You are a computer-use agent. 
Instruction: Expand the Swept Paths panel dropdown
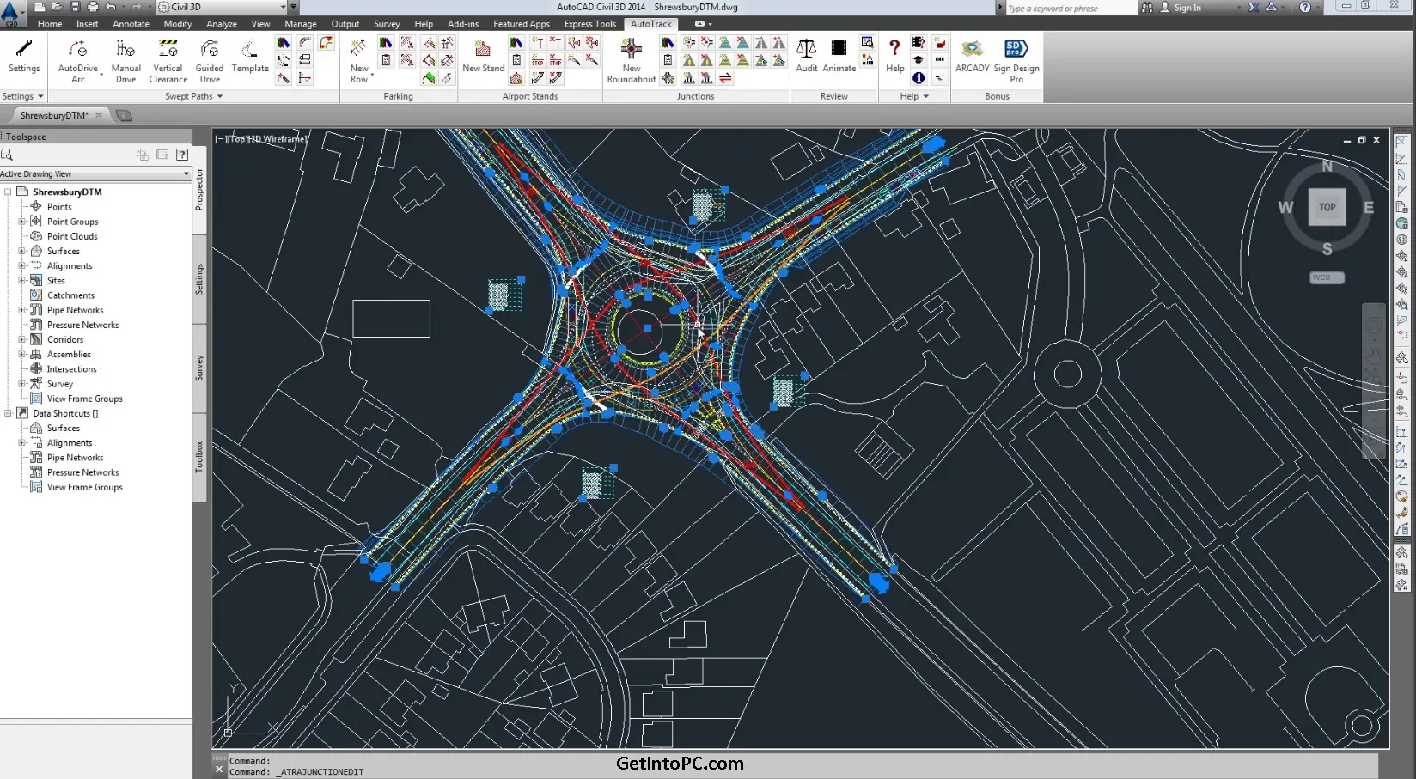[220, 96]
